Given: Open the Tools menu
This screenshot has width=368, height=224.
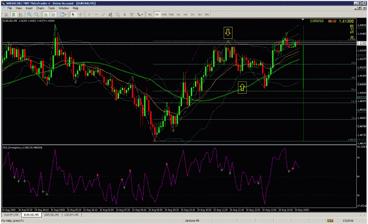Looking at the screenshot, I should (x=51, y=8).
